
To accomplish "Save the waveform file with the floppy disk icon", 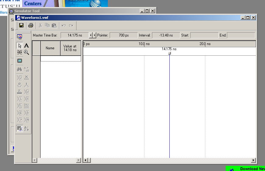I will (x=21, y=25).
